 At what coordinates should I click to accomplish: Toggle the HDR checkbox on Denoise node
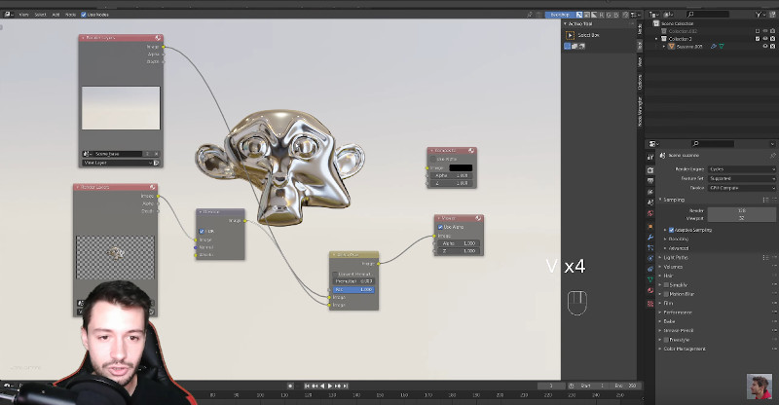[x=202, y=232]
